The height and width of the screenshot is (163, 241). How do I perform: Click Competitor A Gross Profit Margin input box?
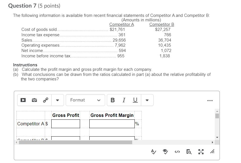coord(112,124)
